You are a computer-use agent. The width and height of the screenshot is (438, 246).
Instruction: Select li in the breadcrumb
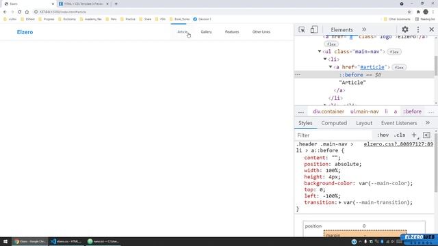pos(386,111)
